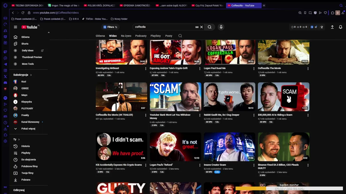Submit search with the magnifier button
The height and width of the screenshot is (194, 346).
coord(209,27)
